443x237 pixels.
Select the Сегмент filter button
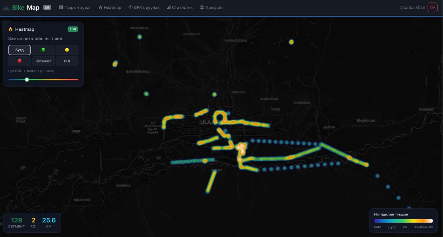43,61
